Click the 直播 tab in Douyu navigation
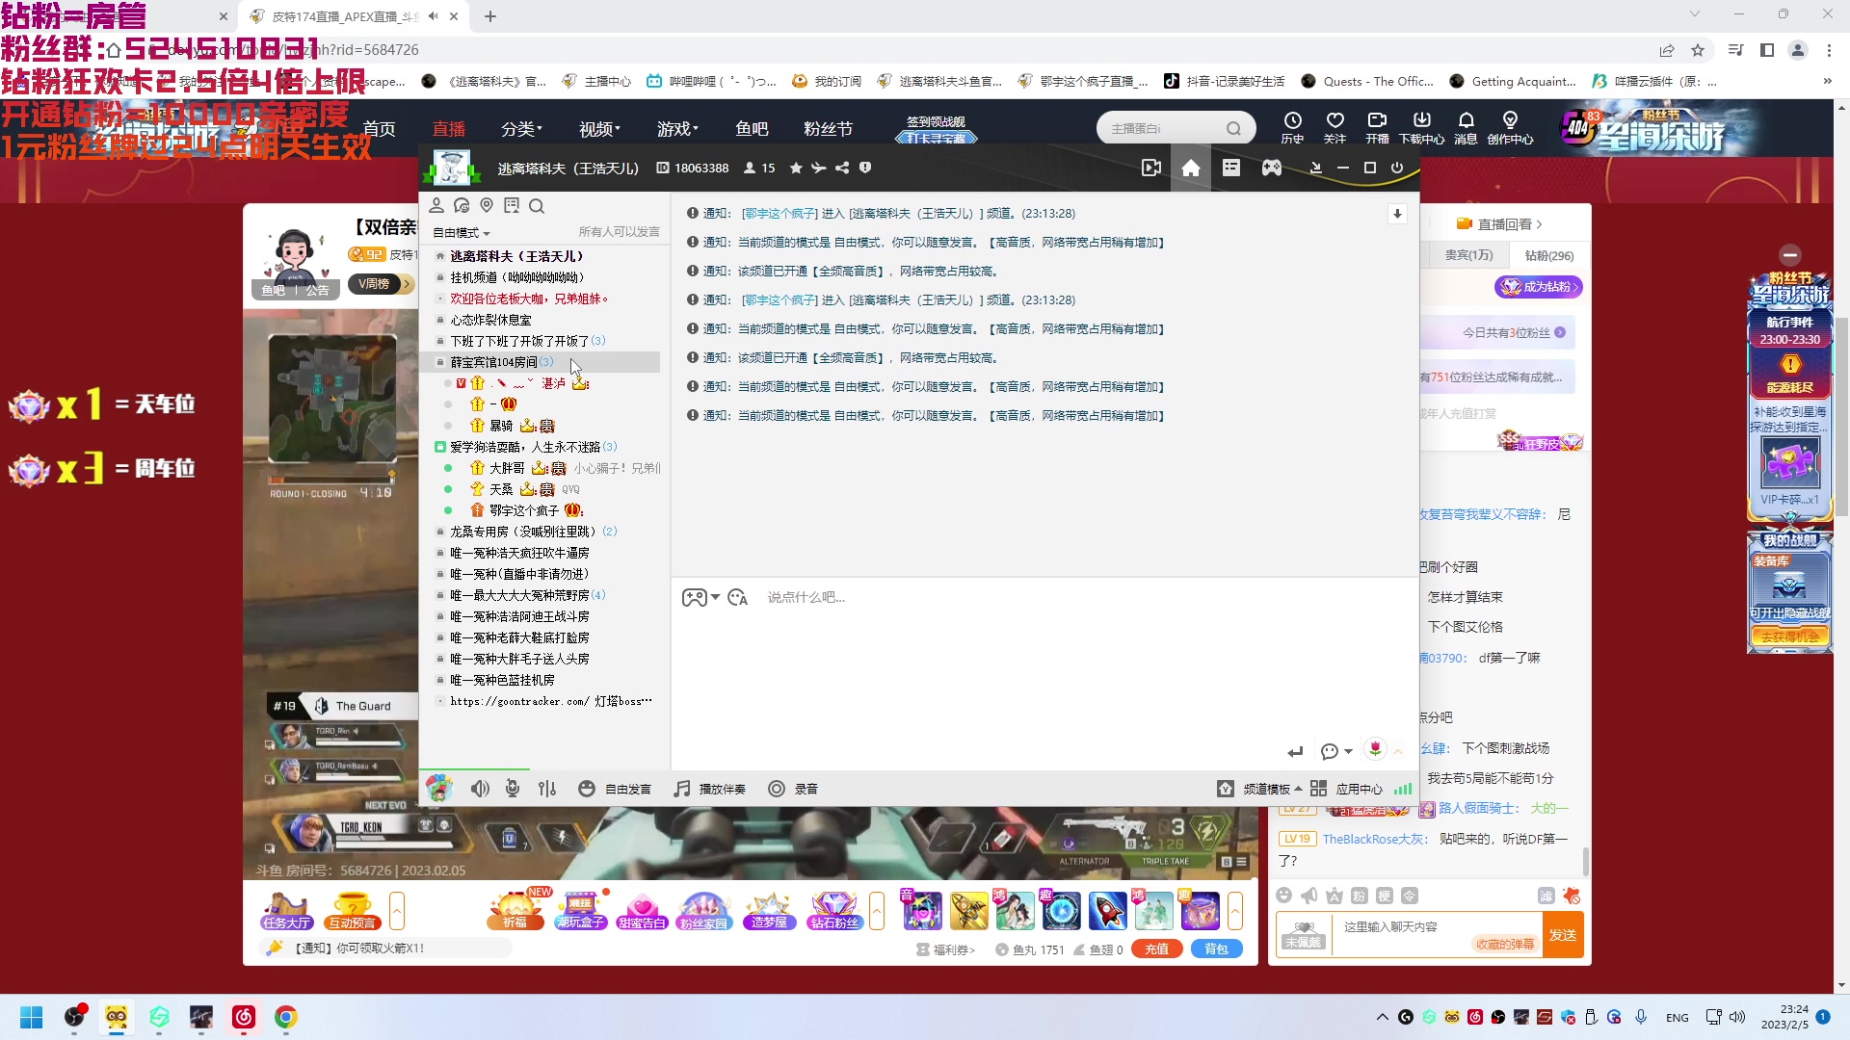This screenshot has width=1850, height=1040. tap(449, 128)
